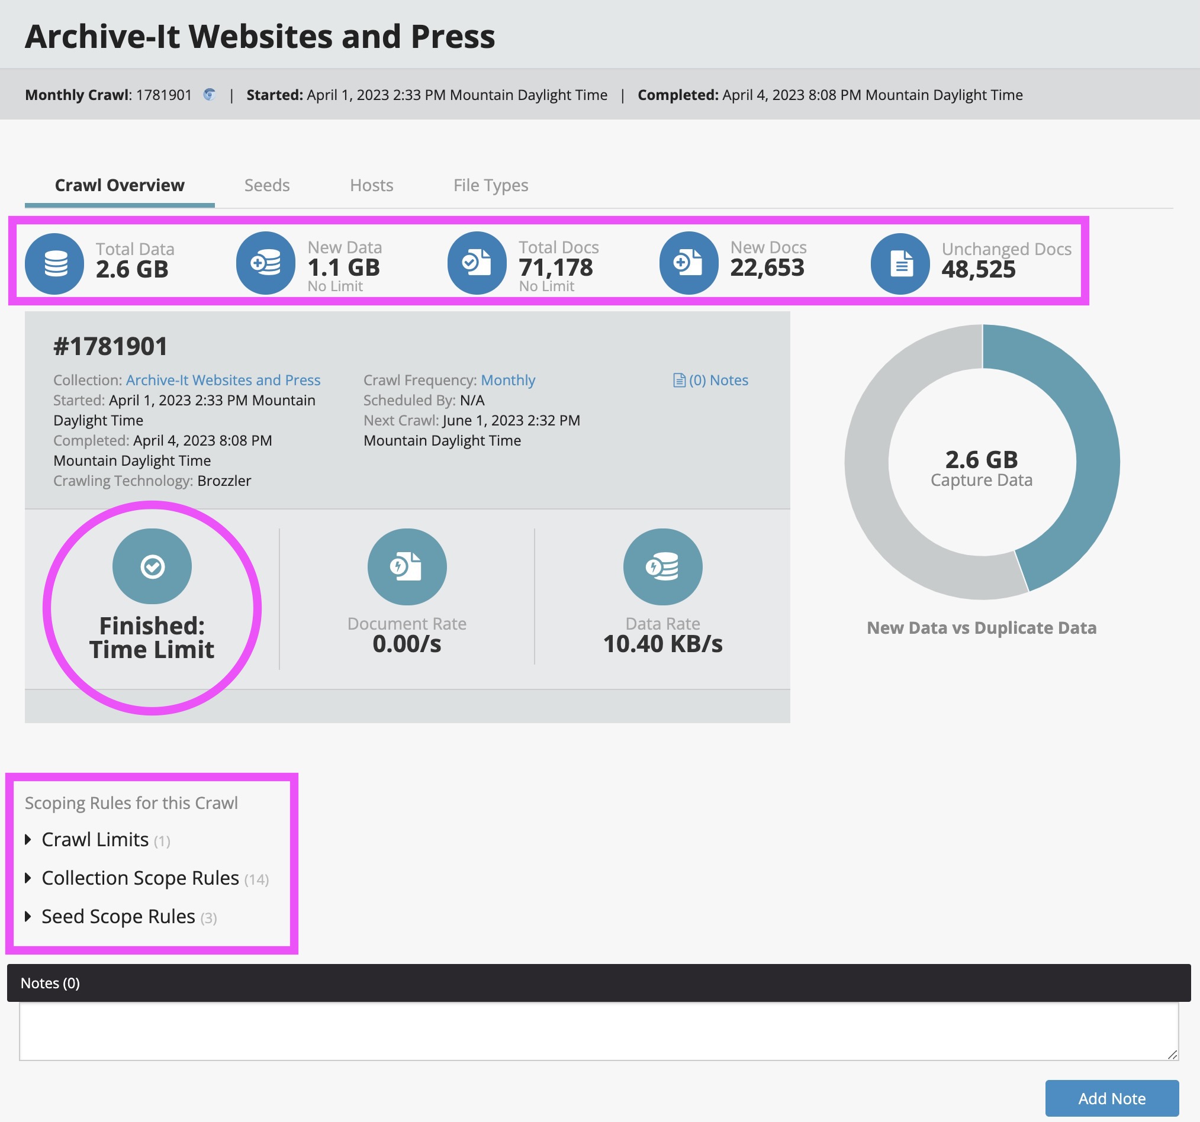Click the New Data plus-stack icon
This screenshot has height=1122, width=1200.
266,263
